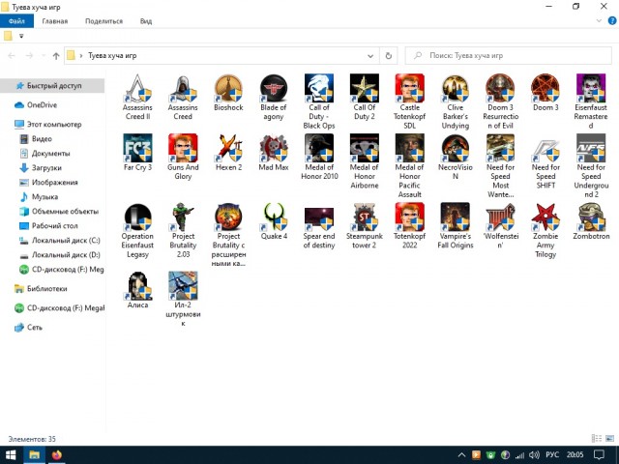619x464 pixels.
Task: Select the Call Of Duty 2 icon
Action: coord(364,97)
